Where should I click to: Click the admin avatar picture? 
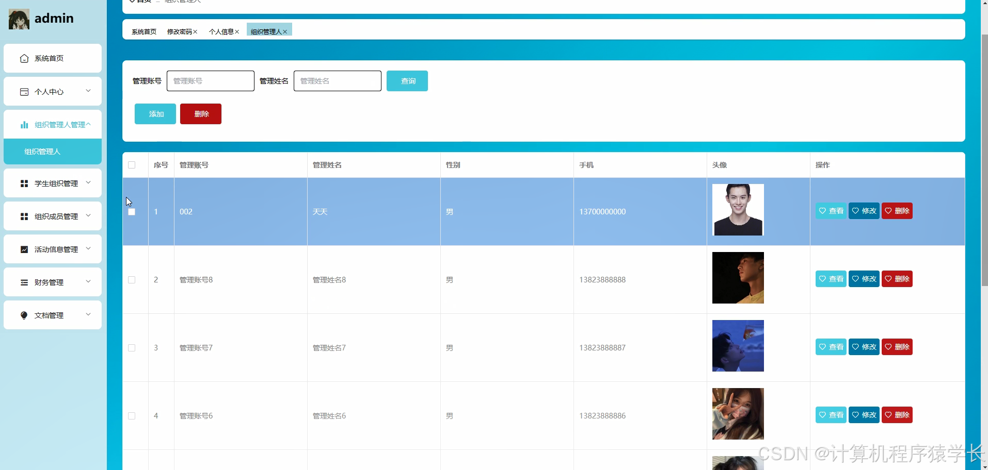point(19,19)
